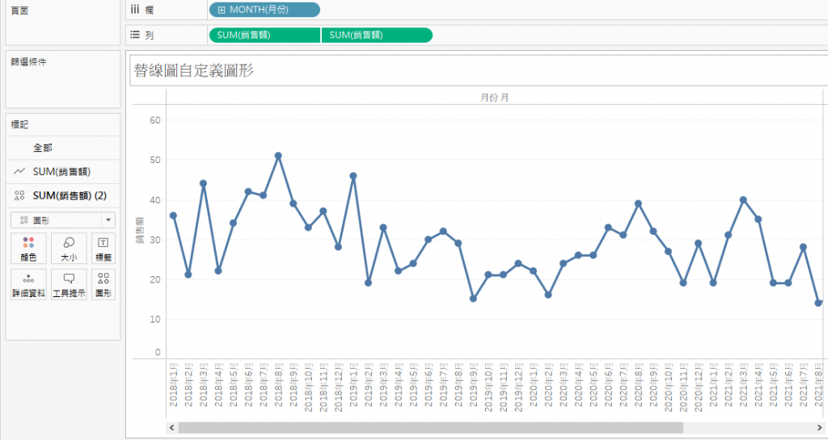The image size is (828, 440).
Task: Click the 60 value on sales axis
Action: [x=154, y=120]
